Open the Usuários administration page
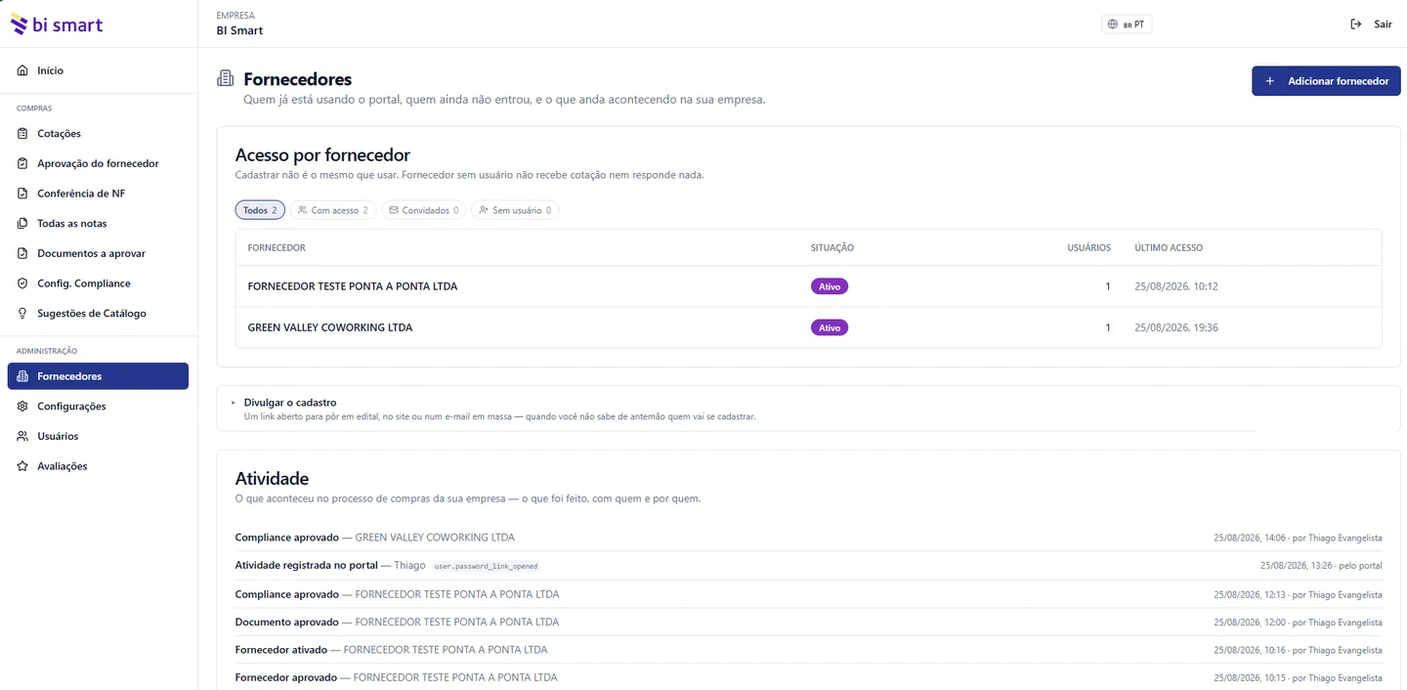 click(x=98, y=436)
